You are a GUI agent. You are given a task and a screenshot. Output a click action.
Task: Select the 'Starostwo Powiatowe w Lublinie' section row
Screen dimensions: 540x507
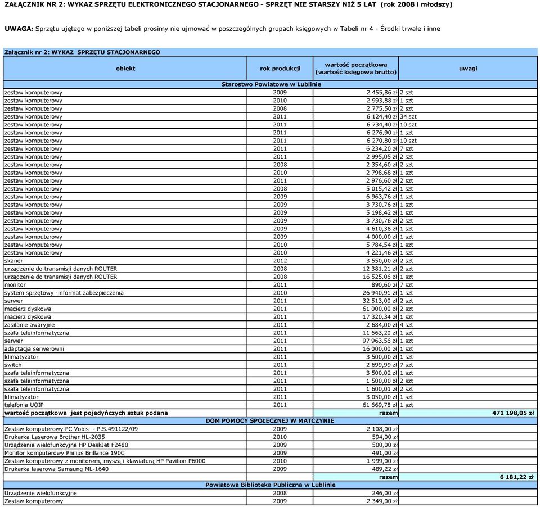pyautogui.click(x=271, y=84)
